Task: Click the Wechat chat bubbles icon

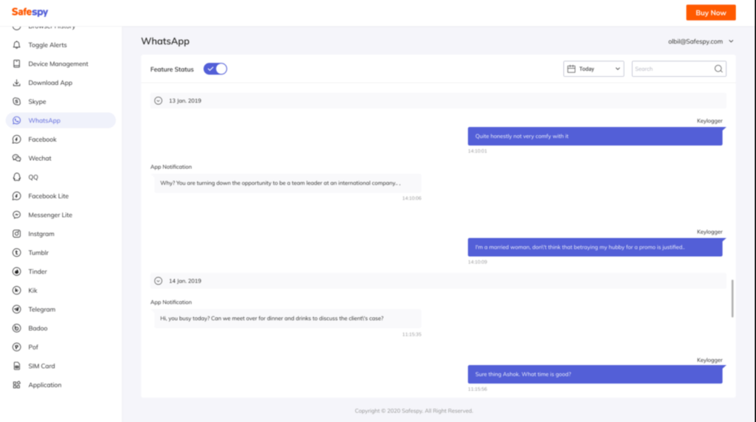Action: [16, 158]
